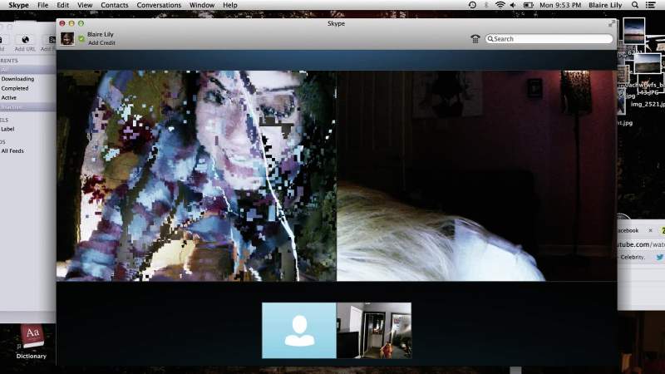Select the video feed showing blonde hair
This screenshot has width=665, height=374.
coord(476,175)
